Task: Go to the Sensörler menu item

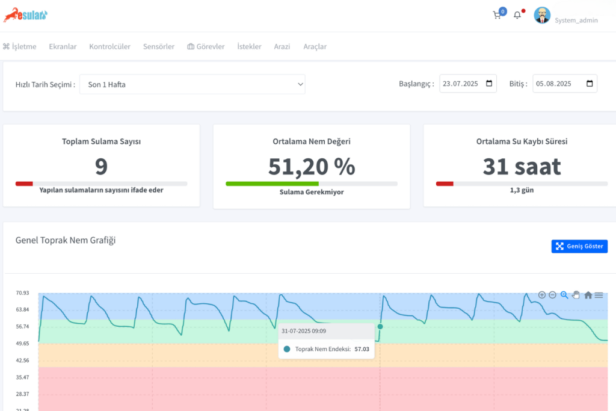Action: click(159, 46)
